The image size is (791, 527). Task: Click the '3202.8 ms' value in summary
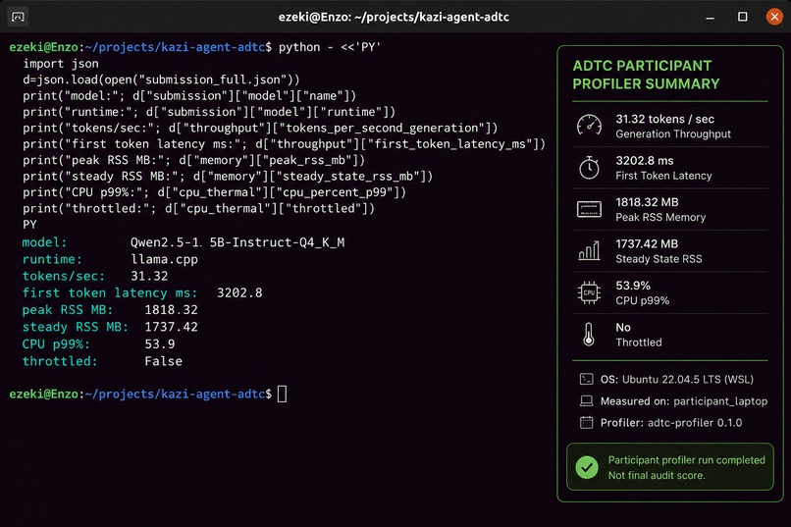[644, 161]
